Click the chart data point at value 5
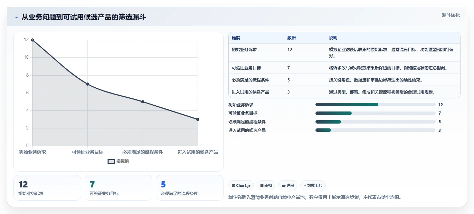Viewport: 474px width, 214px height. 143,102
